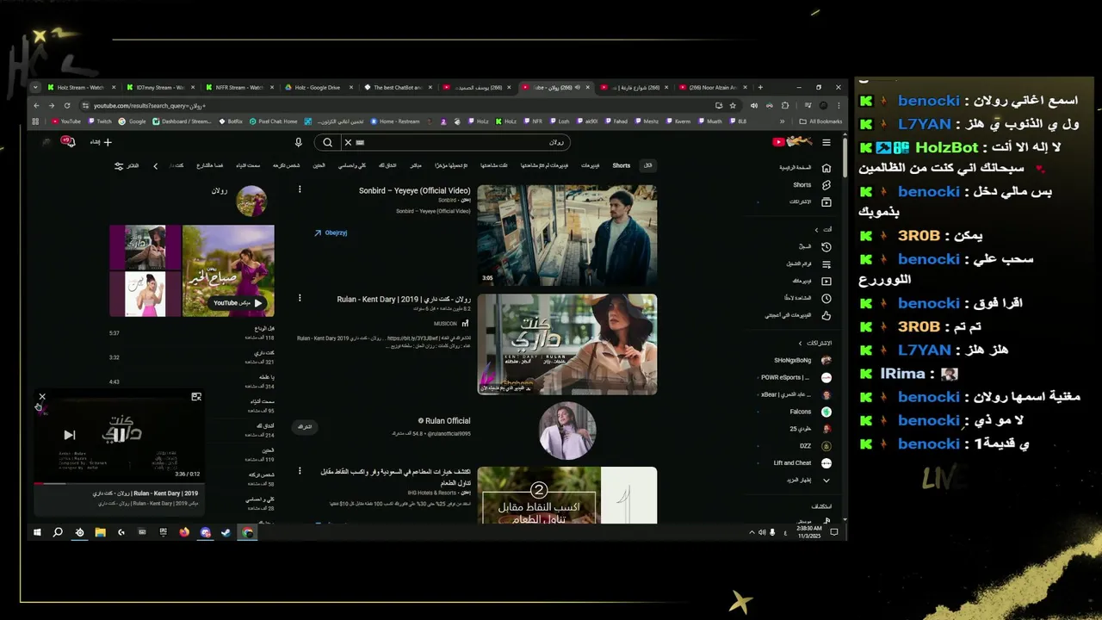Open the Lift and Cheat subscription
The image size is (1102, 620).
click(x=802, y=462)
